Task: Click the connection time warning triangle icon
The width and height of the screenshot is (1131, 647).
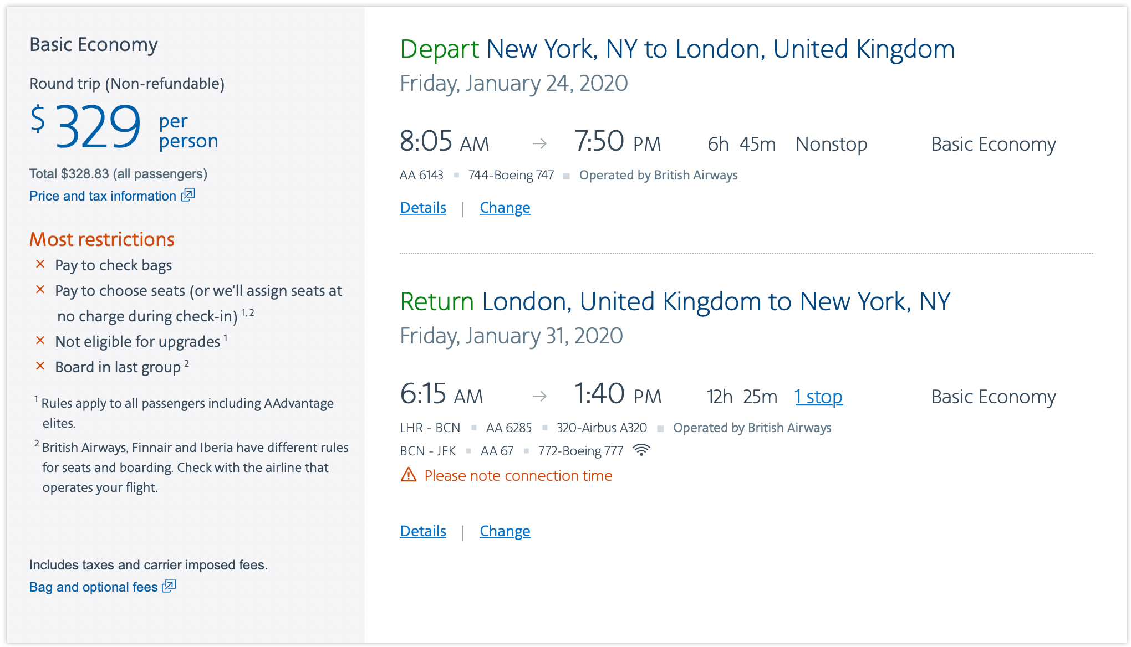Action: (x=409, y=475)
